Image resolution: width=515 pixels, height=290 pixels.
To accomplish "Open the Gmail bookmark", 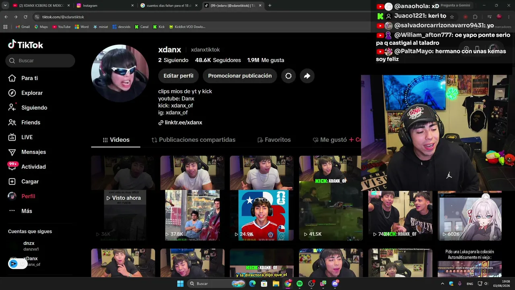I will tap(23, 27).
